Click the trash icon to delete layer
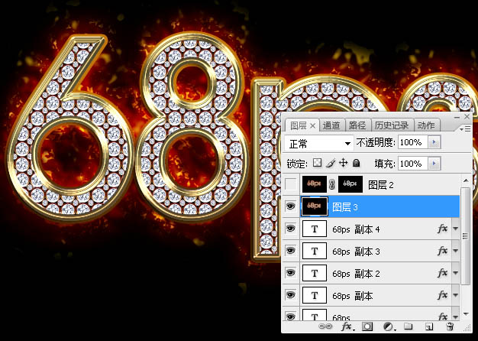The image size is (478, 341). [x=449, y=326]
